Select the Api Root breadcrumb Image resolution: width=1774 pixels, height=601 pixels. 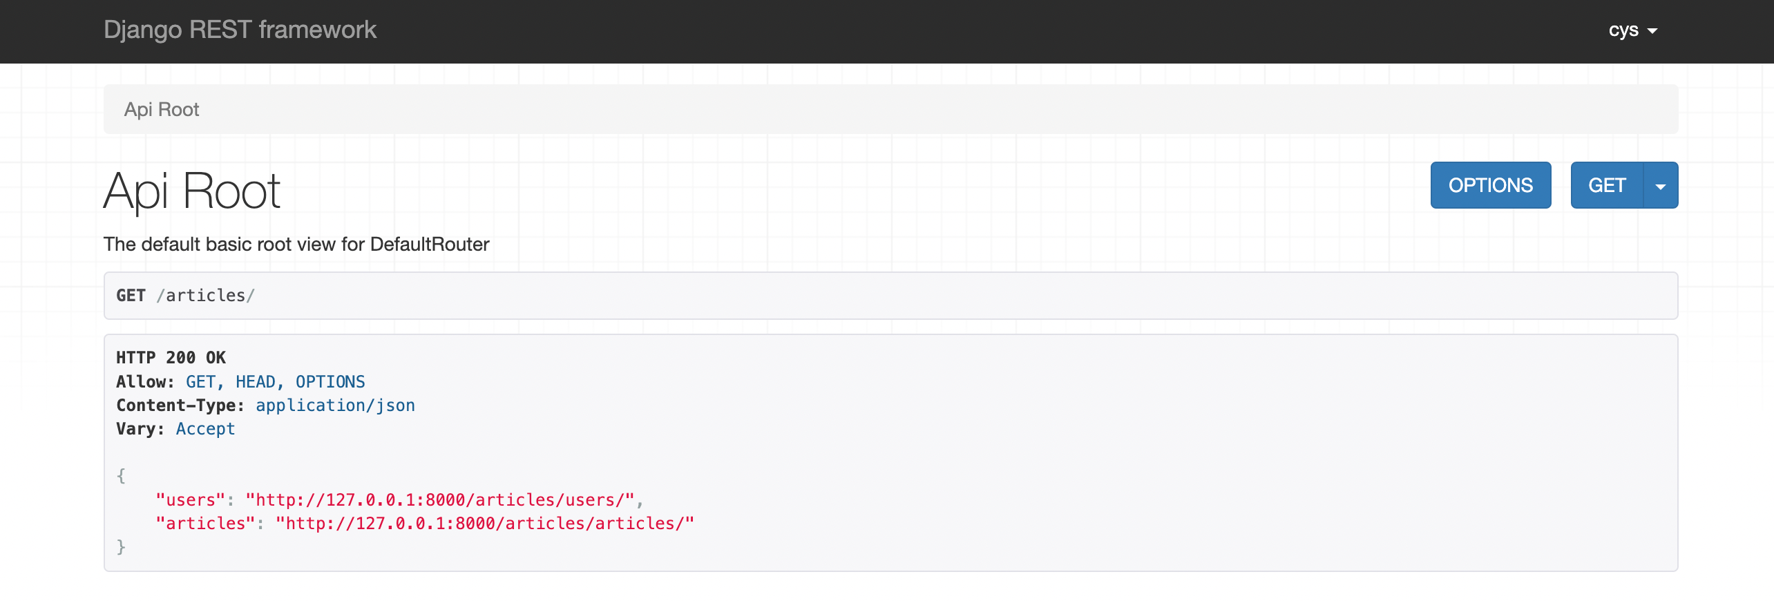(x=162, y=109)
